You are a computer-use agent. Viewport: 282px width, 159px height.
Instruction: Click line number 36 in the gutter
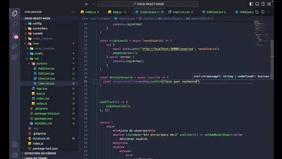85,102
